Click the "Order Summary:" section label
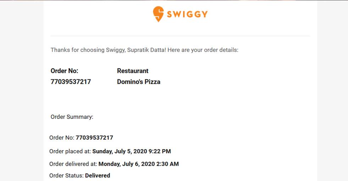Screen dimensions: 348x181 point(72,117)
